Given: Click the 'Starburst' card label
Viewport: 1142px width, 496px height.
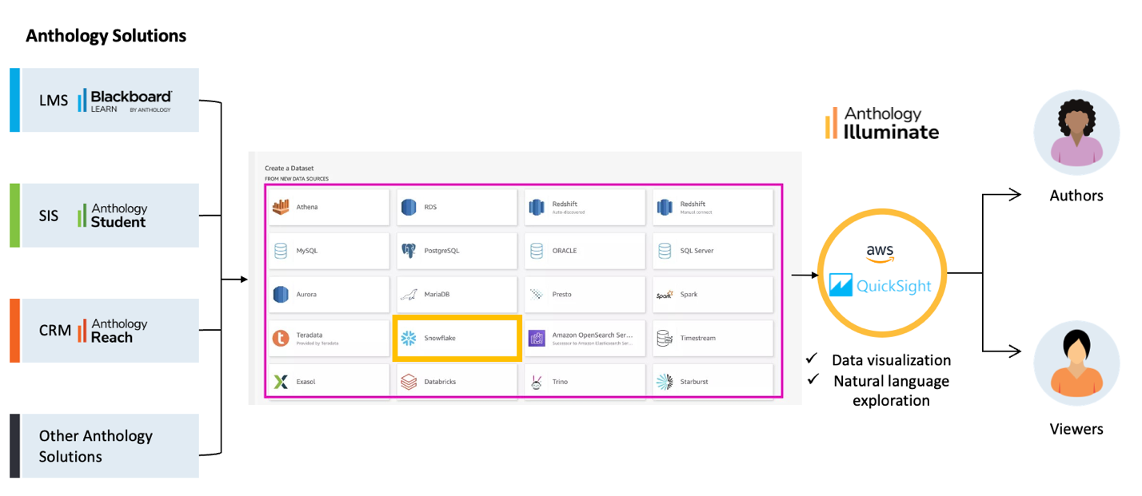Looking at the screenshot, I should point(695,382).
